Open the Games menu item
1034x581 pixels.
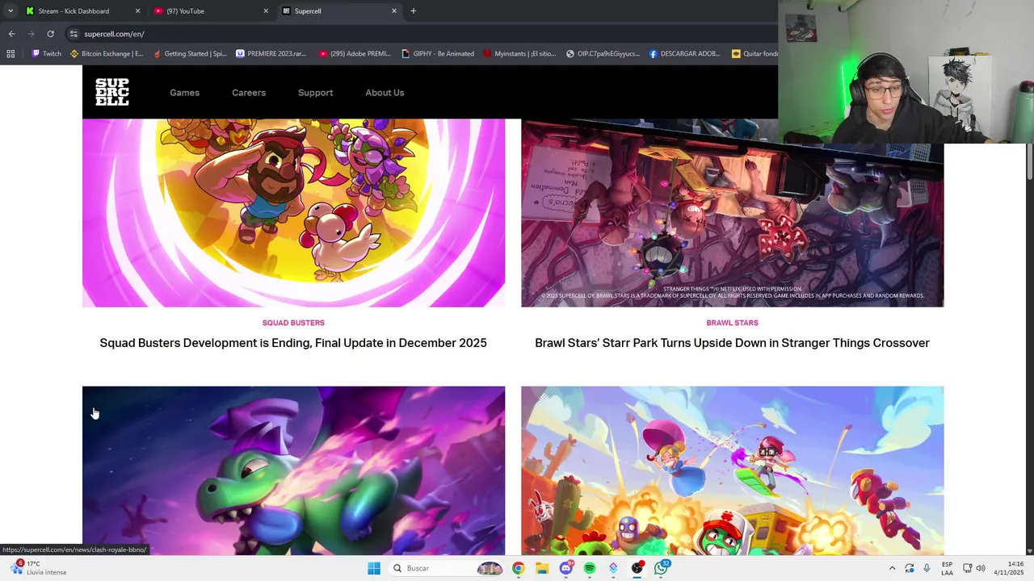click(184, 93)
